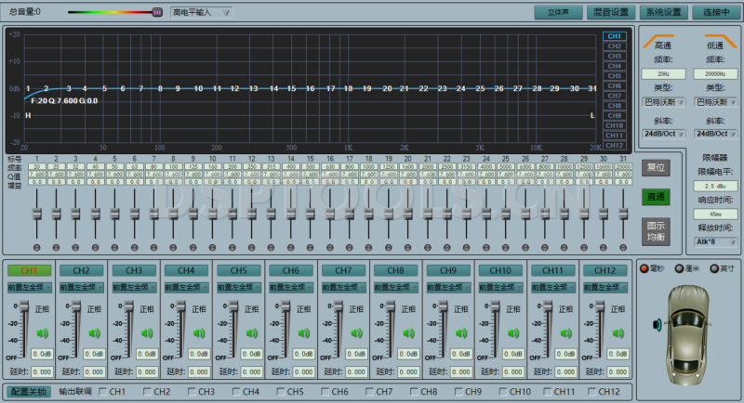Mute CH4 with its speaker icon

point(198,333)
